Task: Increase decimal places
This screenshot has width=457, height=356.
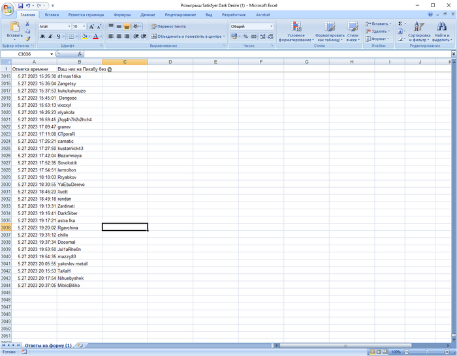Action: click(262, 37)
